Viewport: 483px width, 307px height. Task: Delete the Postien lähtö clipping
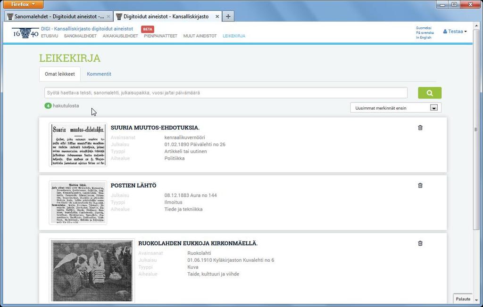tap(420, 186)
